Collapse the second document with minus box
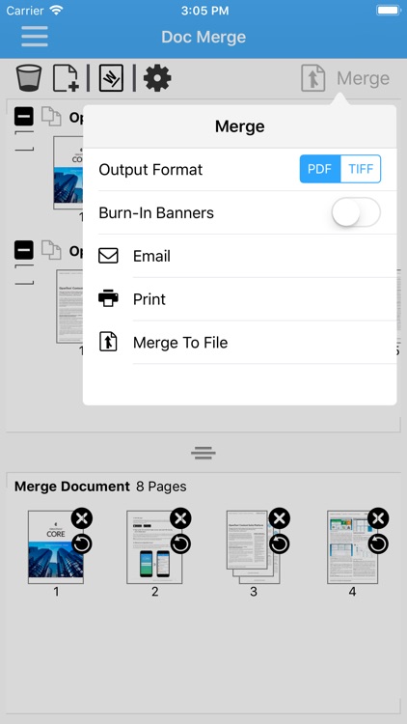The image size is (407, 724). coord(24,250)
